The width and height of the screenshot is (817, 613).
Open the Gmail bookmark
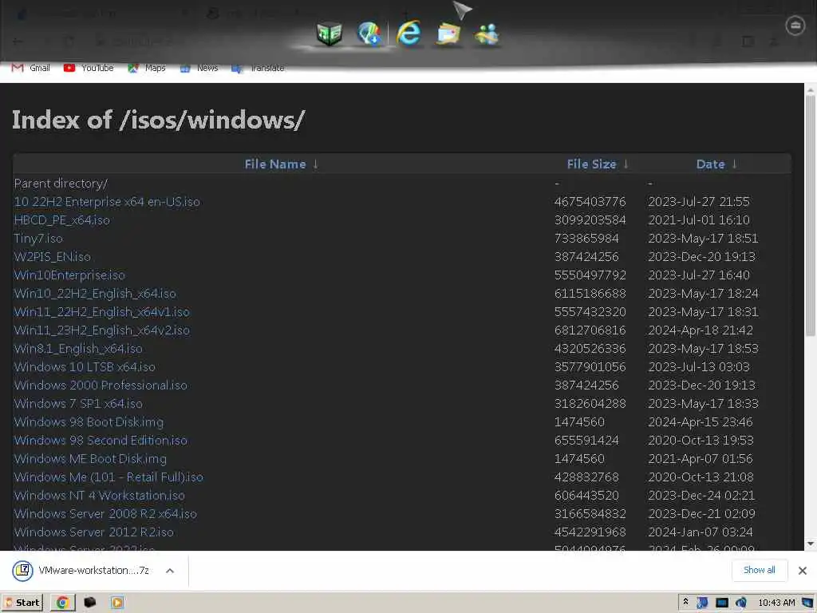[x=31, y=68]
